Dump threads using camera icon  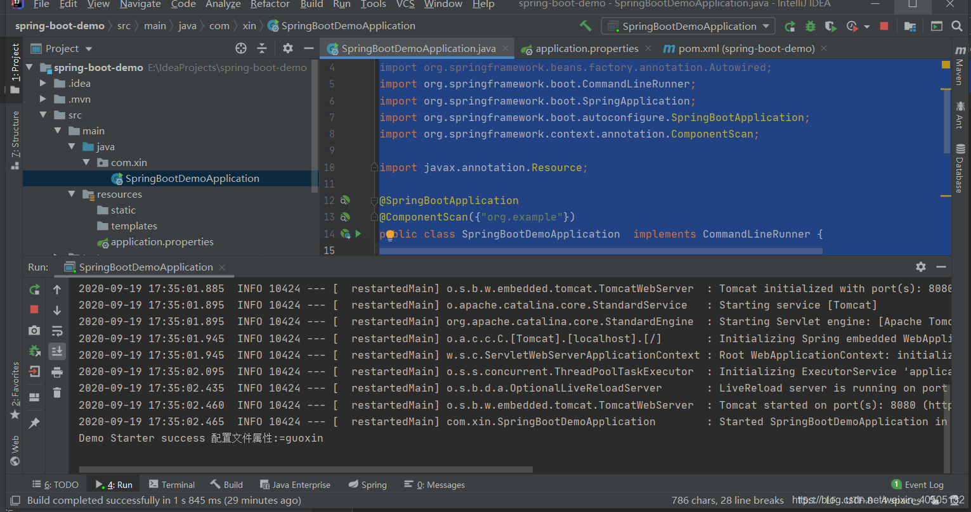coord(34,330)
